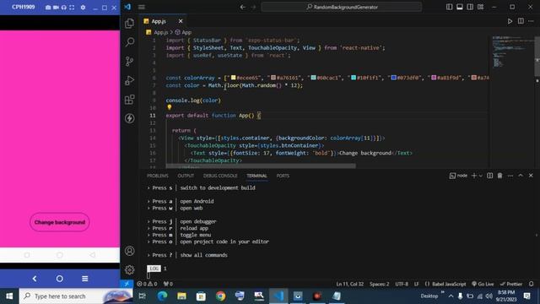540x304 pixels.
Task: Toggle the primary side bar layout icon
Action: tap(449, 7)
